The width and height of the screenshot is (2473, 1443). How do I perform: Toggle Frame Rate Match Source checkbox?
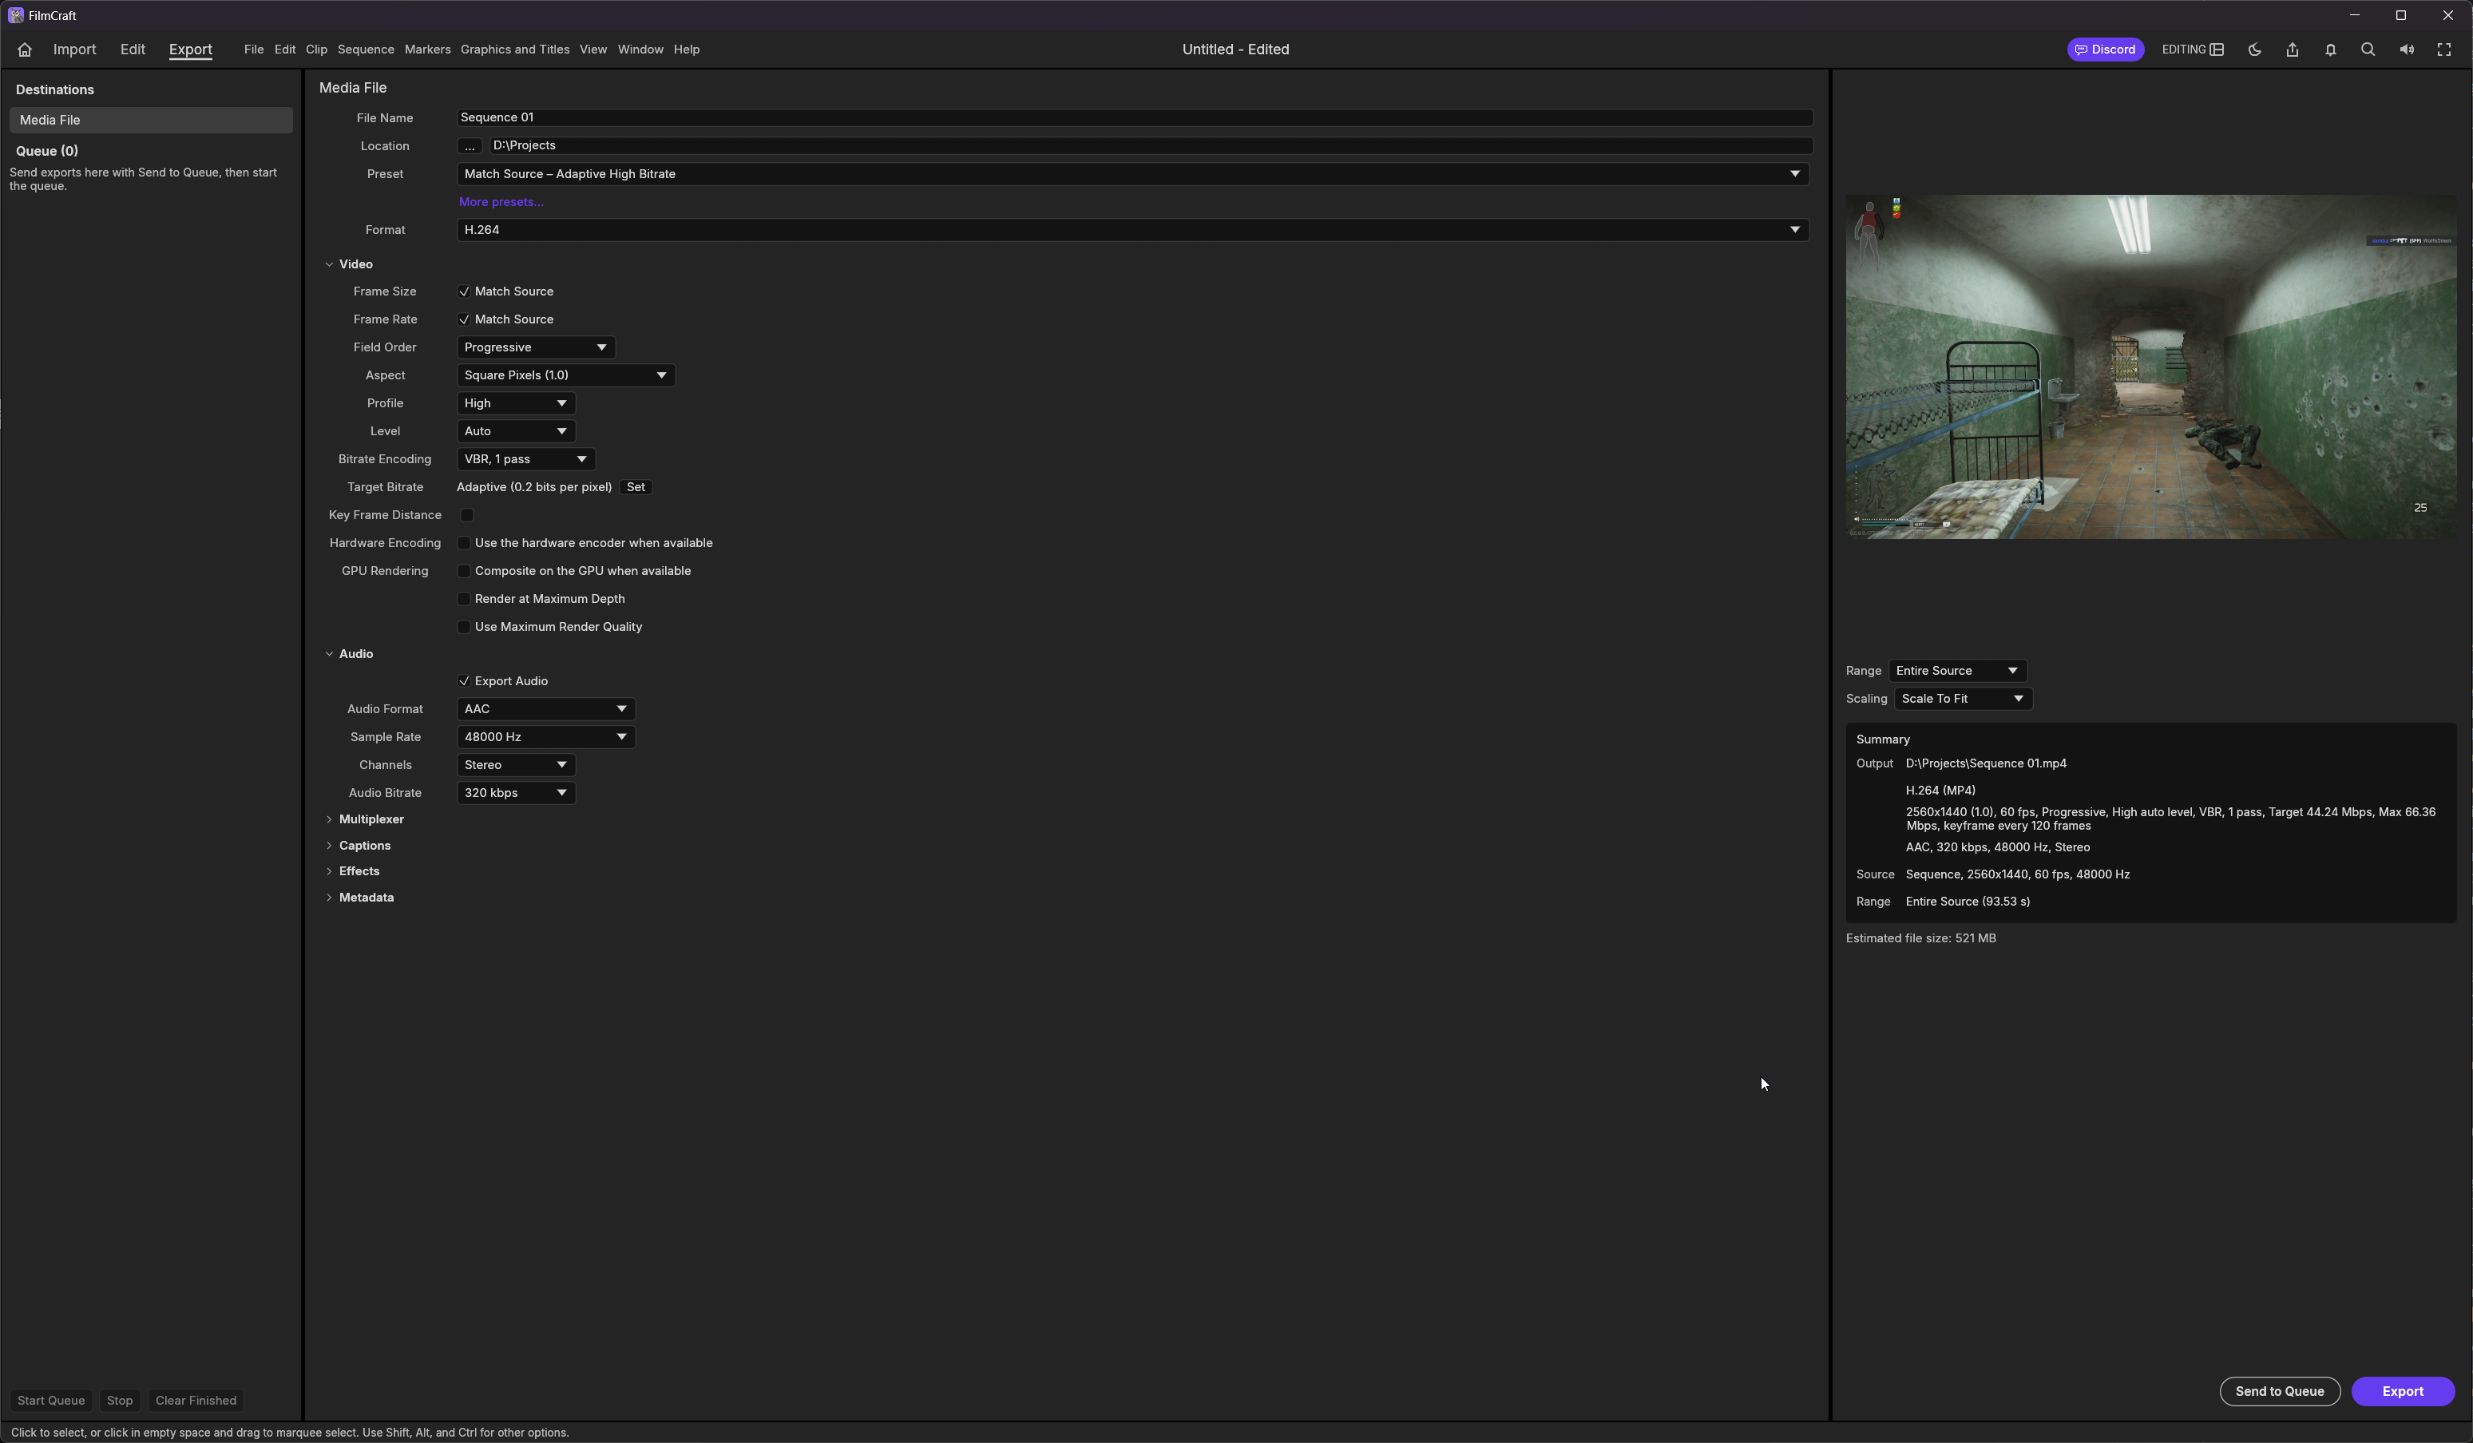pos(464,319)
